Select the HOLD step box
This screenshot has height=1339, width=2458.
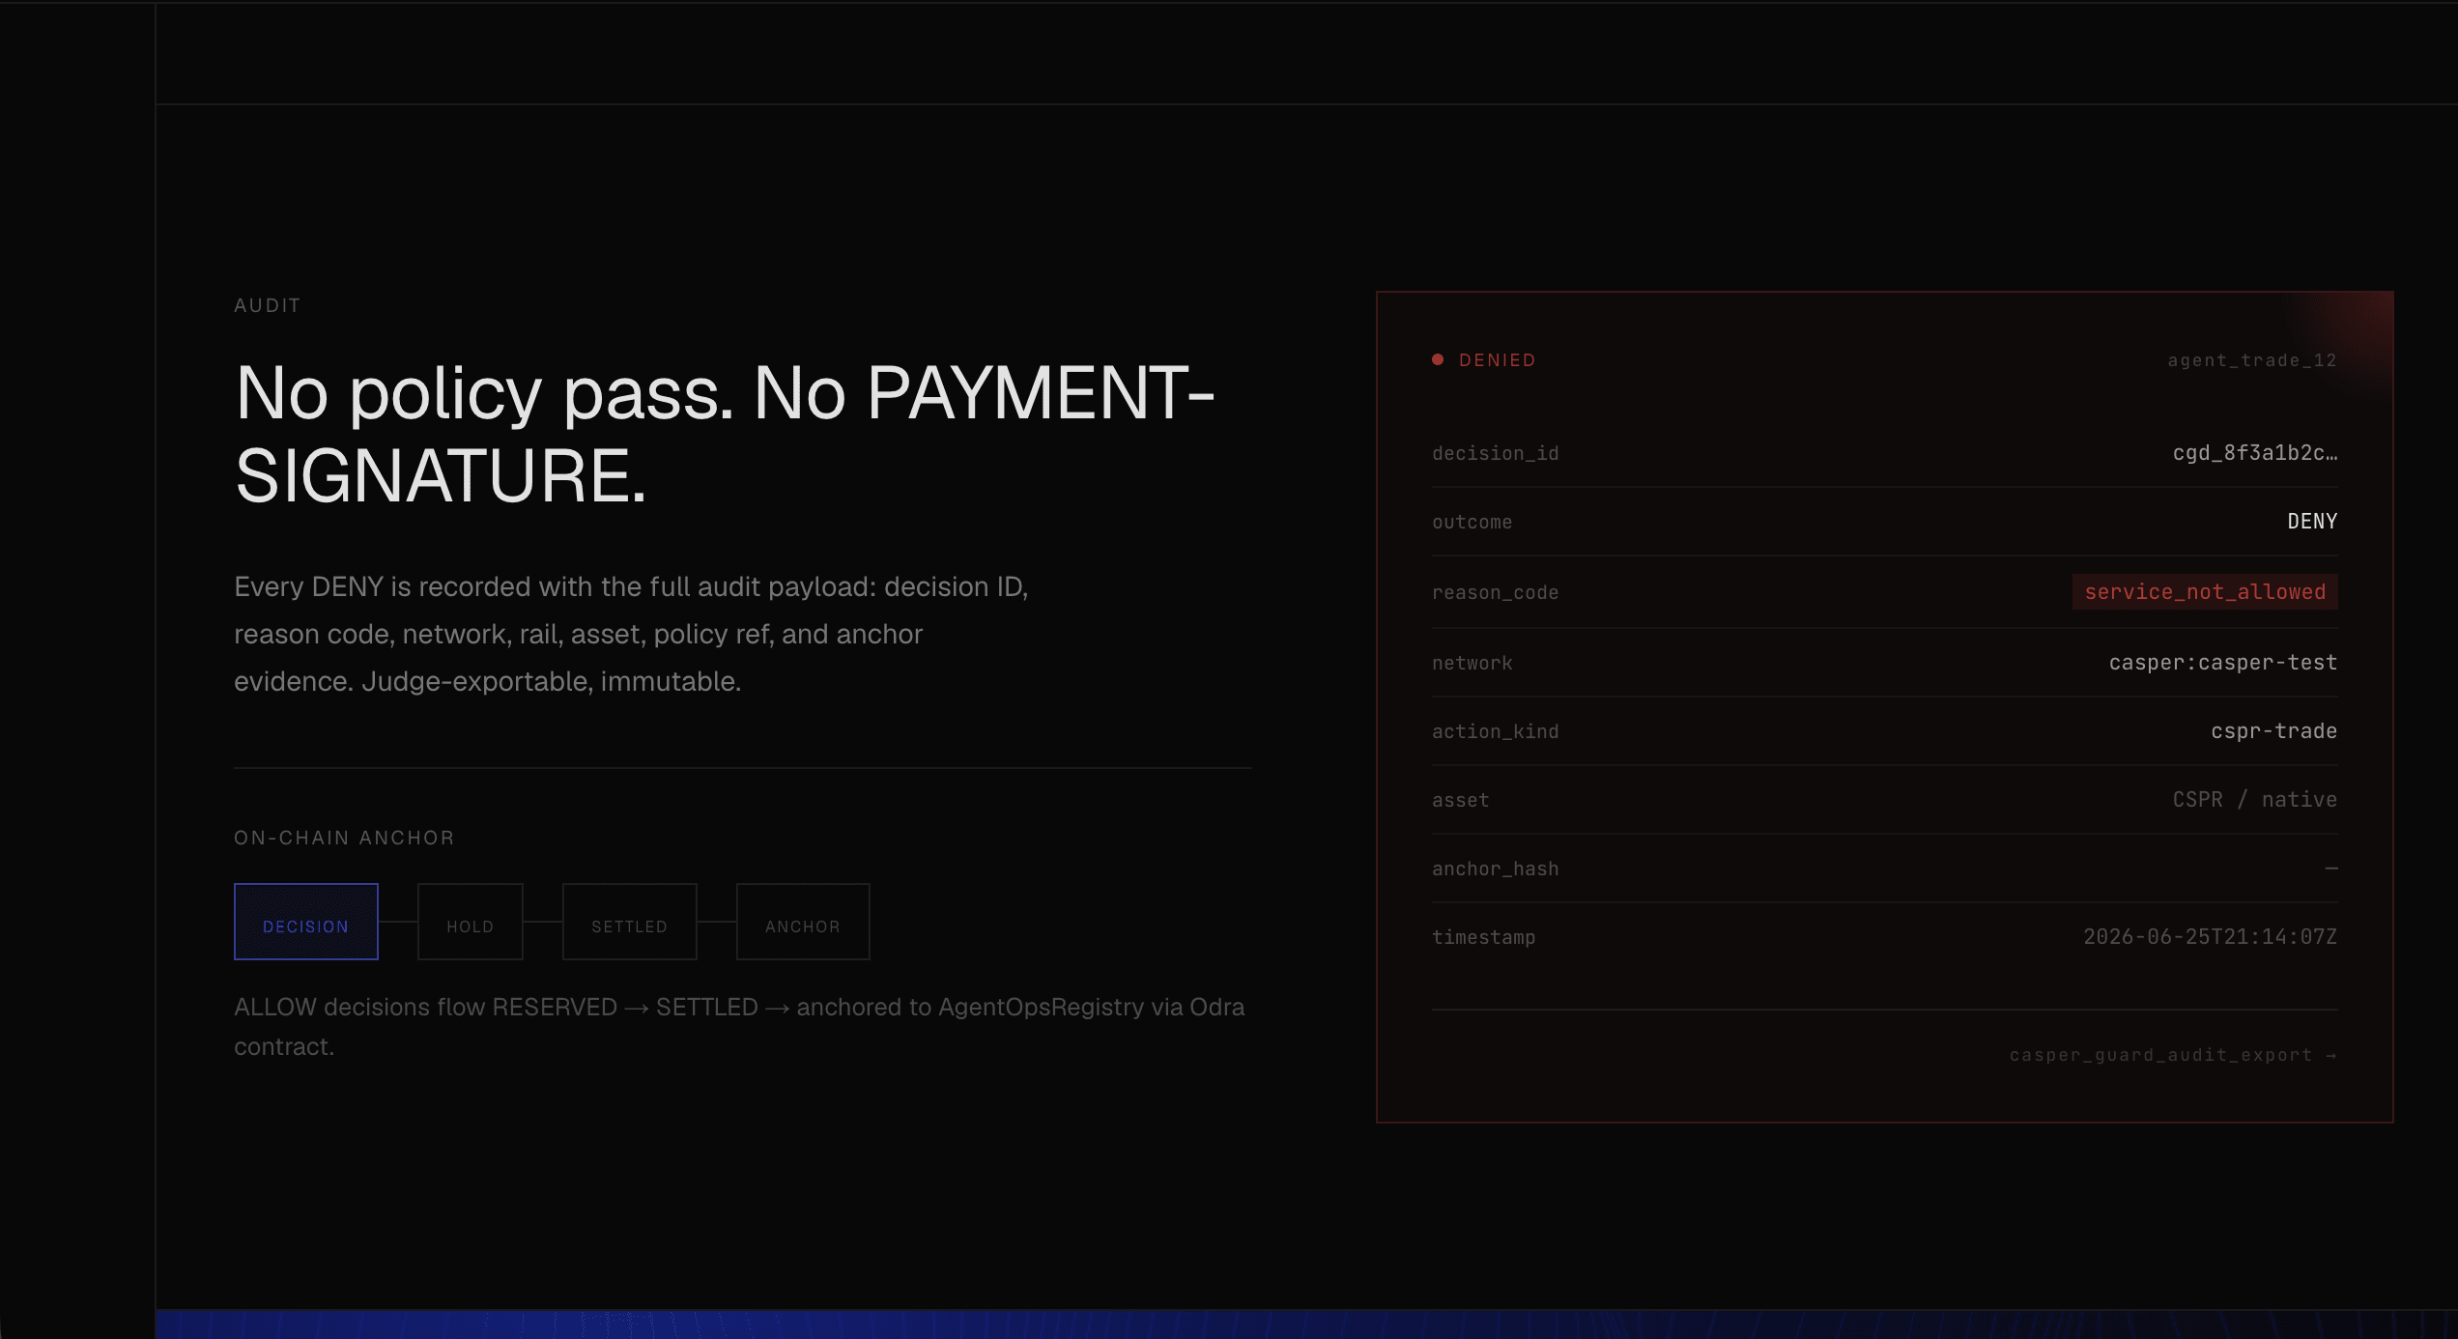coord(471,922)
